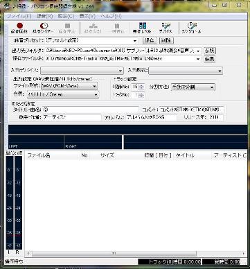
Task: Click the file list scrollbar right arrow
Action: click(244, 254)
